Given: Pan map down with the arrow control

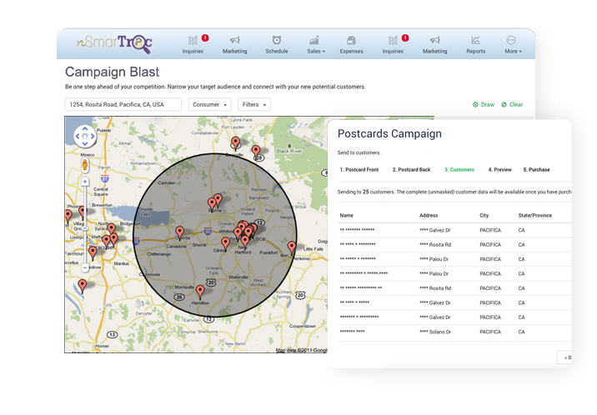Looking at the screenshot, I should 85,143.
